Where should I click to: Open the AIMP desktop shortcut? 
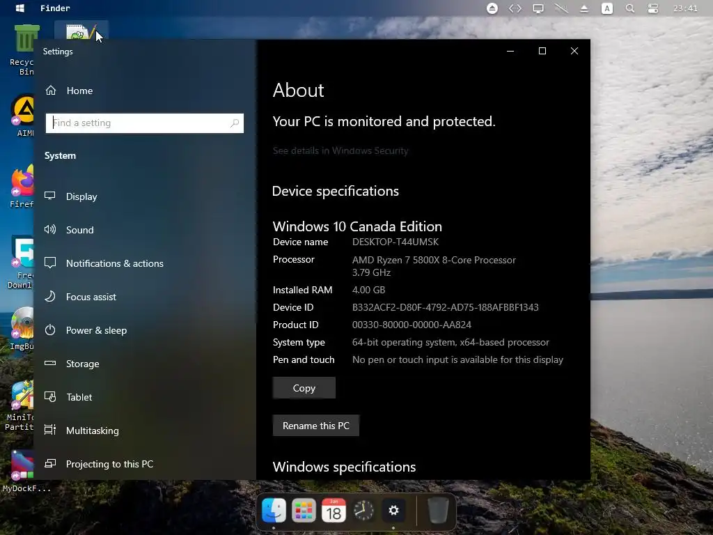(x=22, y=116)
